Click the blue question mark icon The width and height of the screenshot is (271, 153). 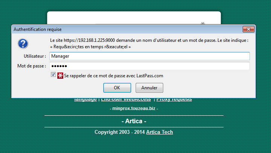[23, 44]
